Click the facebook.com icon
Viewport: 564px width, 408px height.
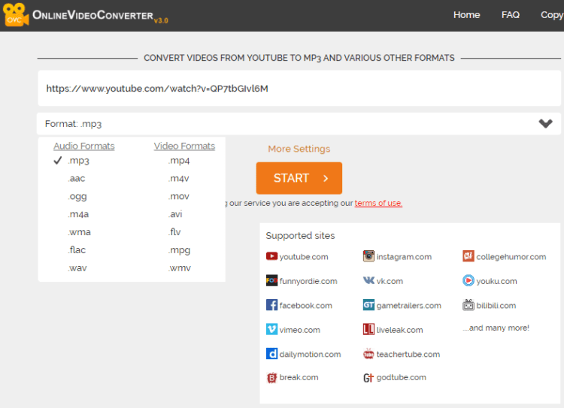pyautogui.click(x=271, y=305)
